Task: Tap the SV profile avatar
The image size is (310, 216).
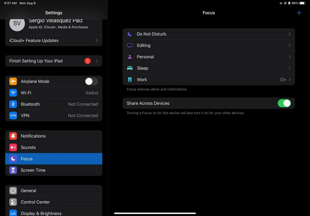Action: 17,24
